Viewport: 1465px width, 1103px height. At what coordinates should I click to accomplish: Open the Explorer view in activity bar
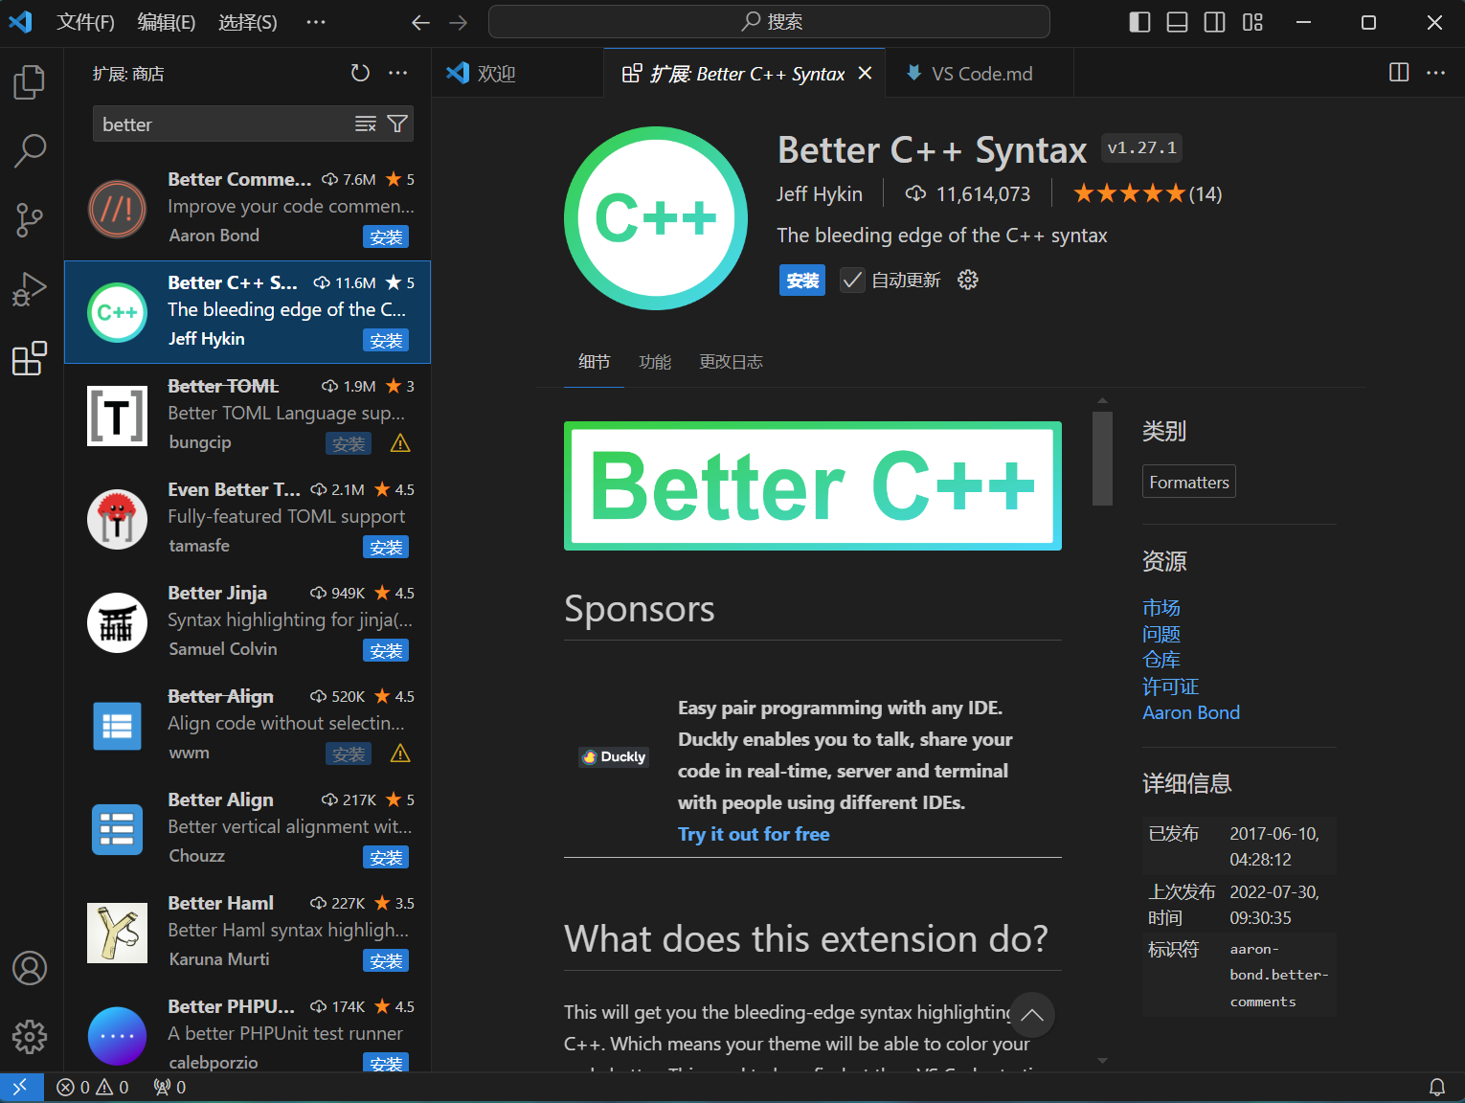click(x=30, y=82)
